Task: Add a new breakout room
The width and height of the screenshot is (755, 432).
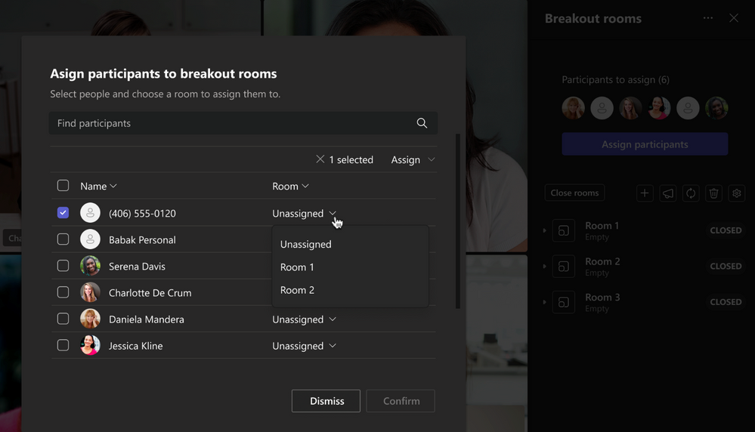Action: point(644,193)
